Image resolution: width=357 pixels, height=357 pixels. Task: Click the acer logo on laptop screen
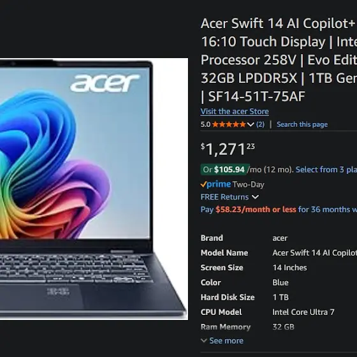click(105, 84)
